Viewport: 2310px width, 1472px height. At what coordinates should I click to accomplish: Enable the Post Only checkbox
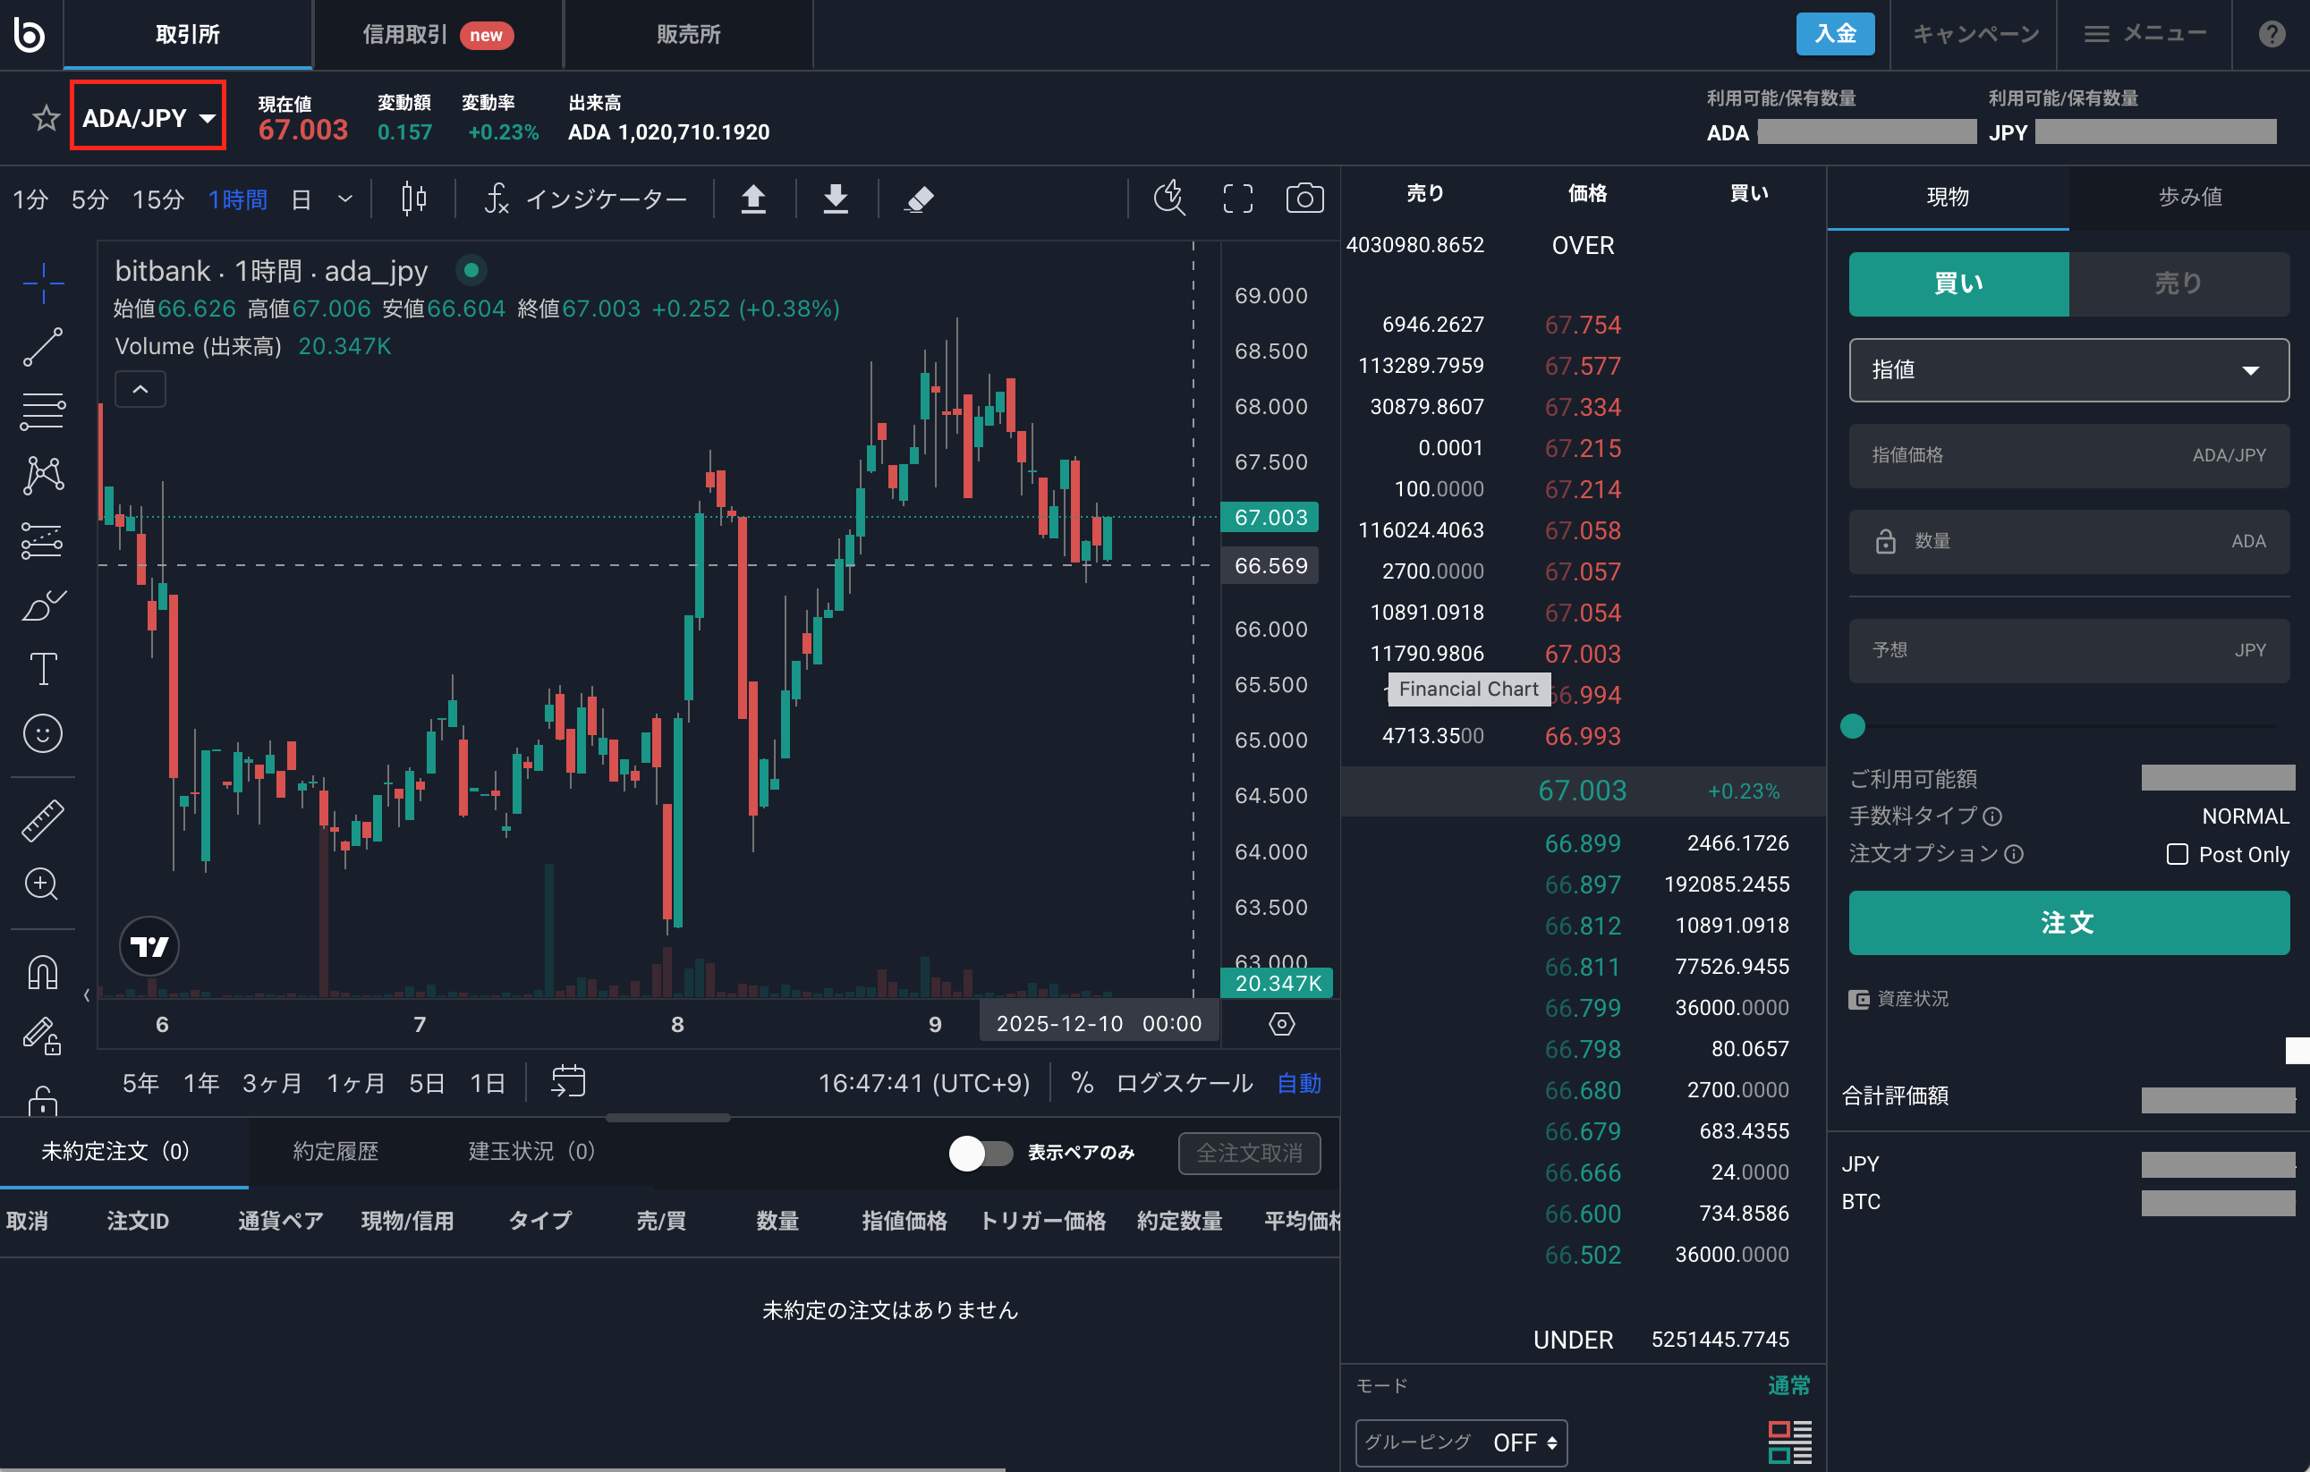2177,853
